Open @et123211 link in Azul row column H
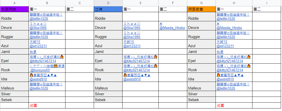 (225, 46)
